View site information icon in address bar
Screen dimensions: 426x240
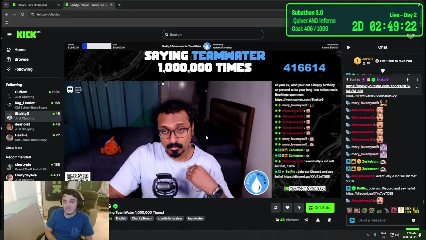point(32,14)
